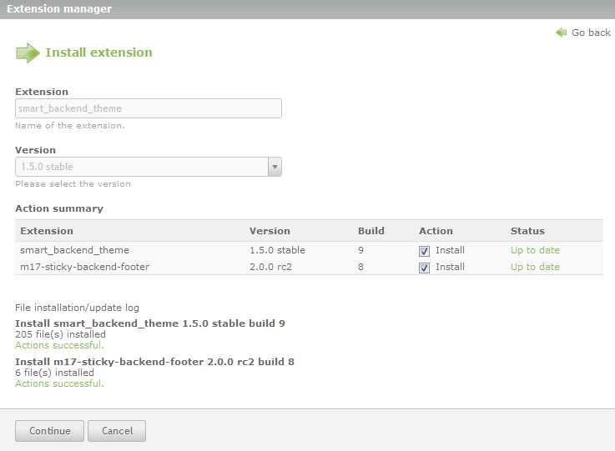Click the large green Install extension arrow
Screen dimensions: 615x451
pyautogui.click(x=28, y=53)
